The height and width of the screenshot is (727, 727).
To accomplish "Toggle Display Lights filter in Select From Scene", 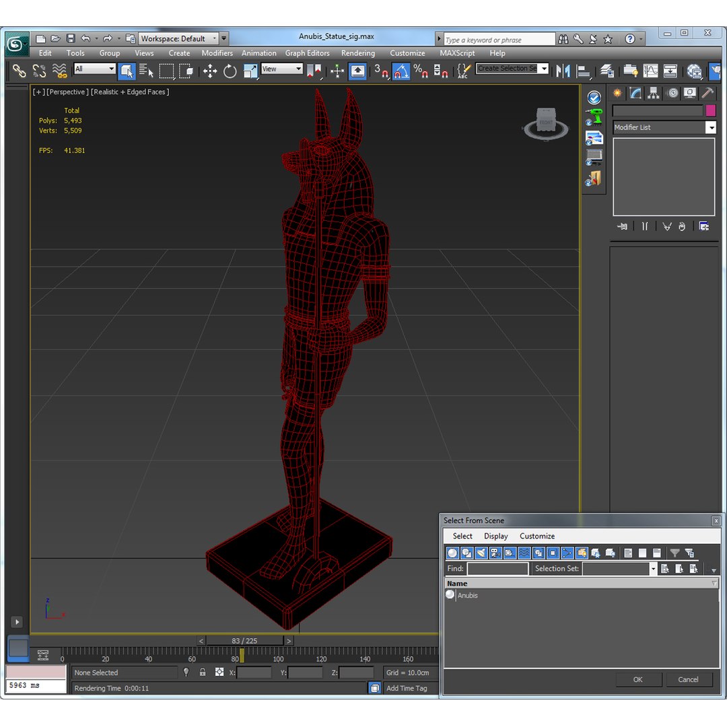I will (481, 553).
